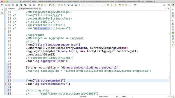The image size is (175, 98).
Task: Click the Open Perspective button
Action: pyautogui.click(x=169, y=5)
